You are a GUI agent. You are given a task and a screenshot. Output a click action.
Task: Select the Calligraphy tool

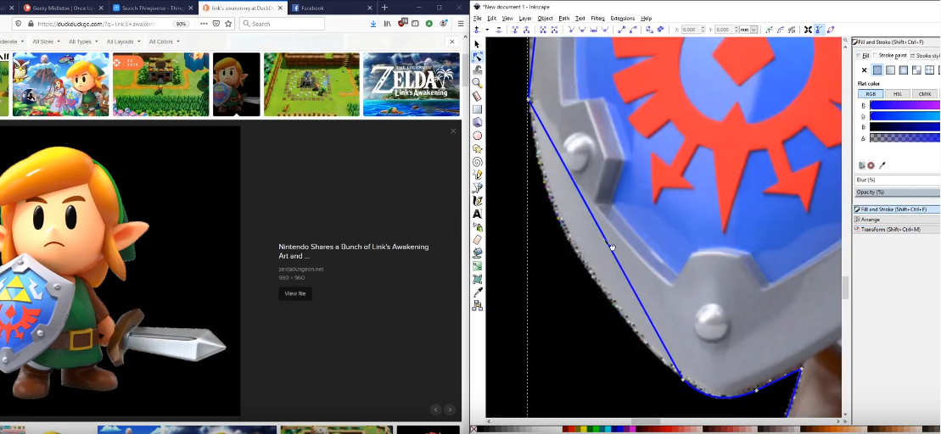(477, 201)
